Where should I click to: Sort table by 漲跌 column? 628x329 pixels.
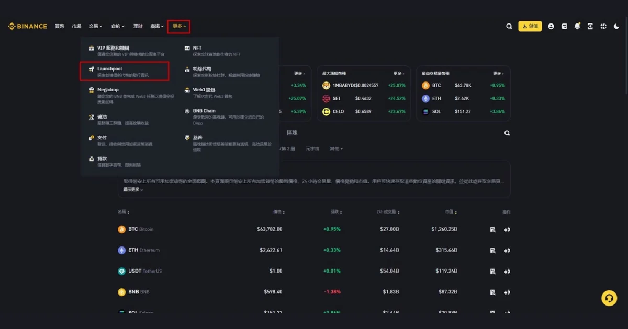[x=335, y=212]
